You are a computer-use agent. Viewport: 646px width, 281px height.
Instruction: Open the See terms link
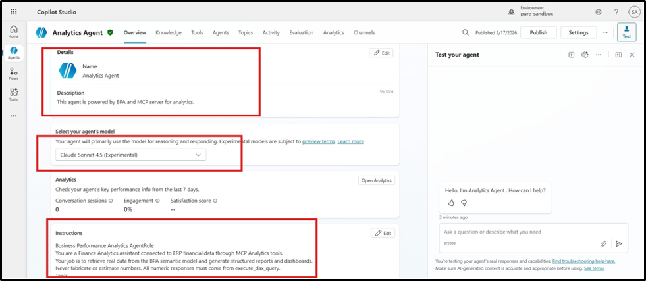tap(594, 268)
